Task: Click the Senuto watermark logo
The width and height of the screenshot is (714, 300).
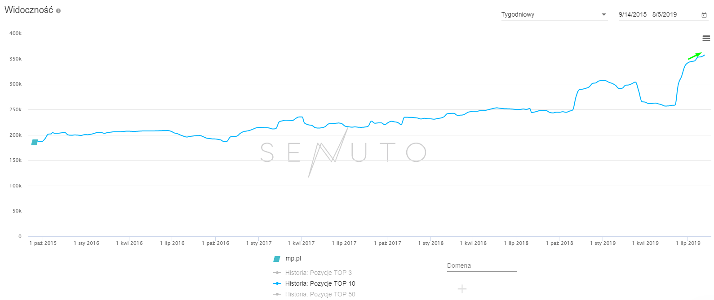Action: tap(343, 152)
